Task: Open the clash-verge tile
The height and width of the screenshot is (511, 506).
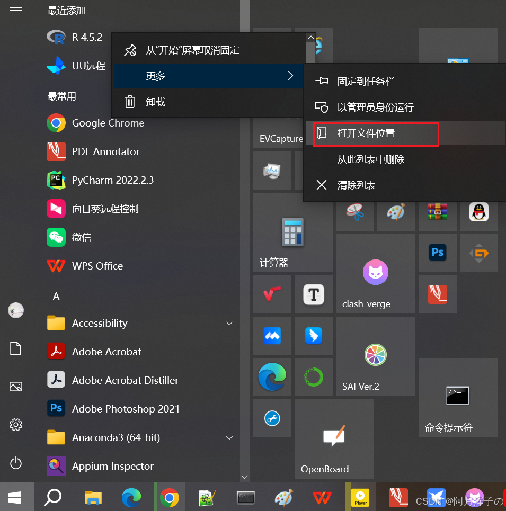Action: tap(376, 274)
